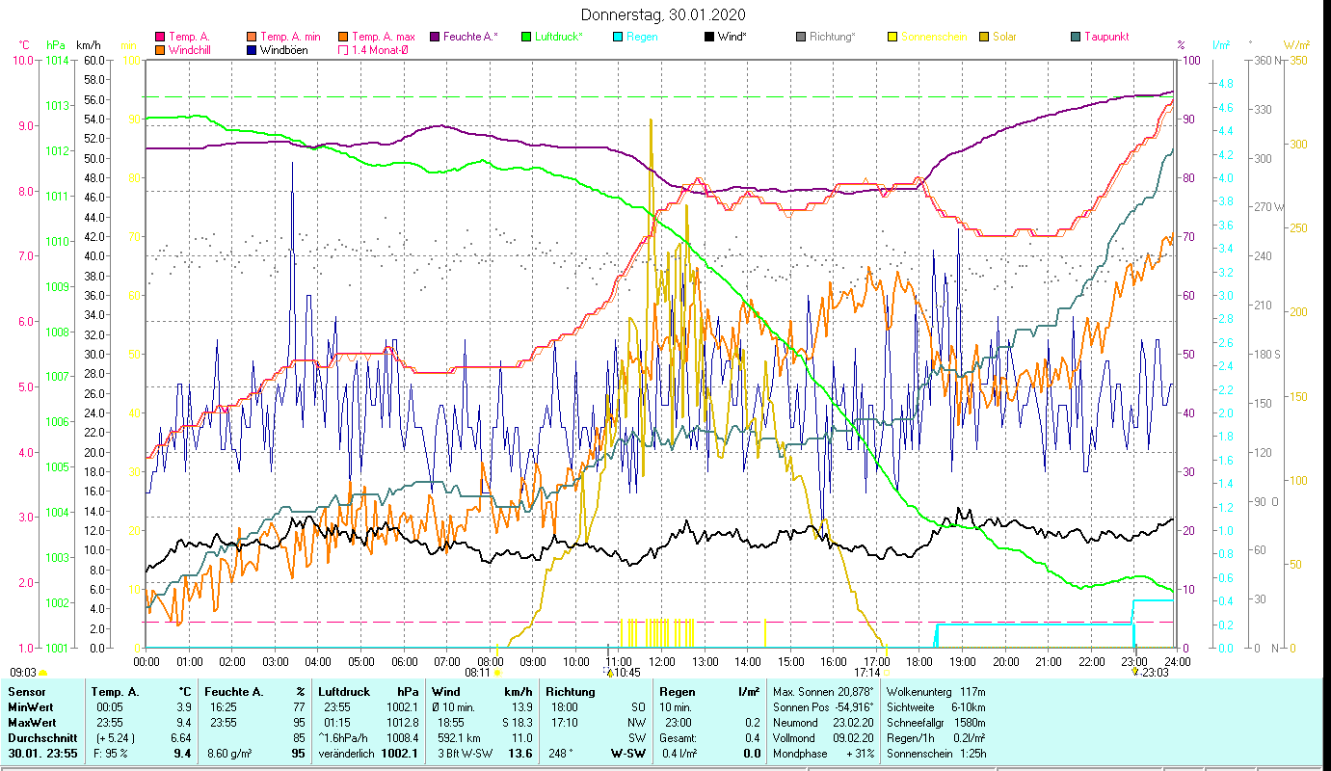Image resolution: width=1331 pixels, height=771 pixels.
Task: Click the 'Neumond 23.02.20' entry
Action: [x=822, y=723]
